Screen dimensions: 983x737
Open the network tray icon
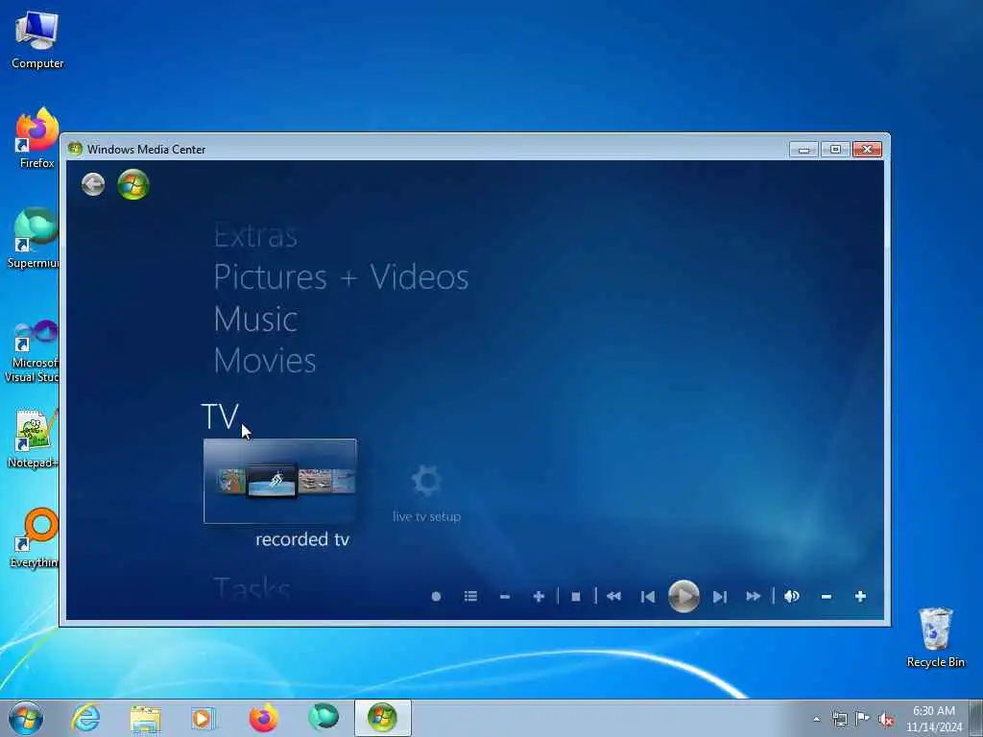tap(839, 719)
